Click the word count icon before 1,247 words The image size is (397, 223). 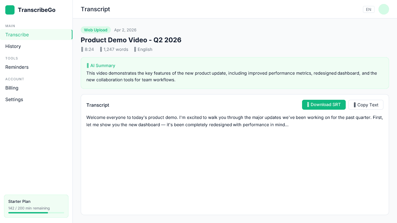[x=101, y=49]
